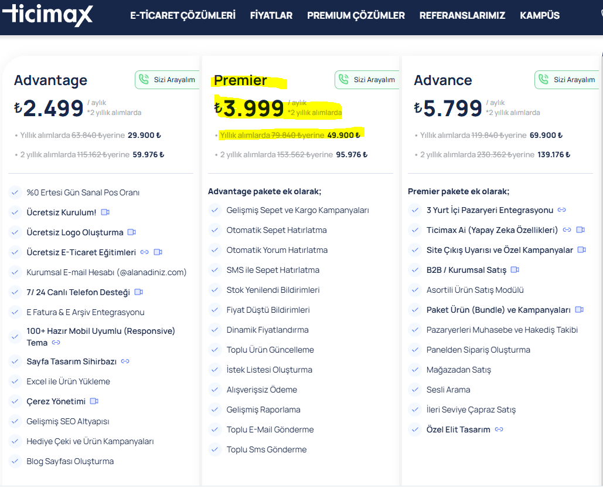The image size is (603, 487).
Task: Click Ticimax Ai (Yapay Zeka Özellikleri) text
Action: pyautogui.click(x=492, y=230)
